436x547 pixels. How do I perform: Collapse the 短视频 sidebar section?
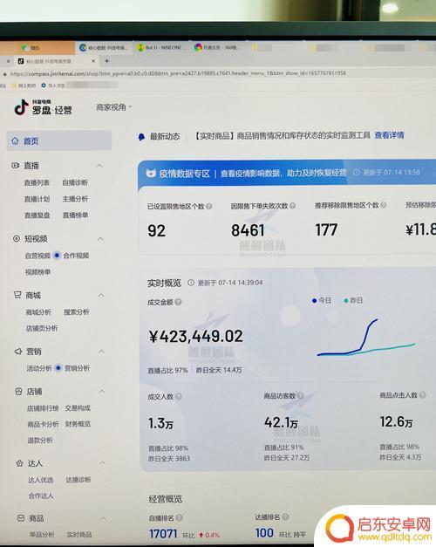tap(100, 239)
